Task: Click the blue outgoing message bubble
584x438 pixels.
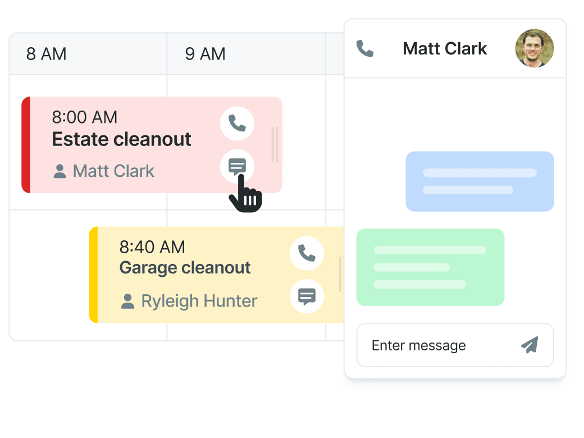Action: [480, 181]
